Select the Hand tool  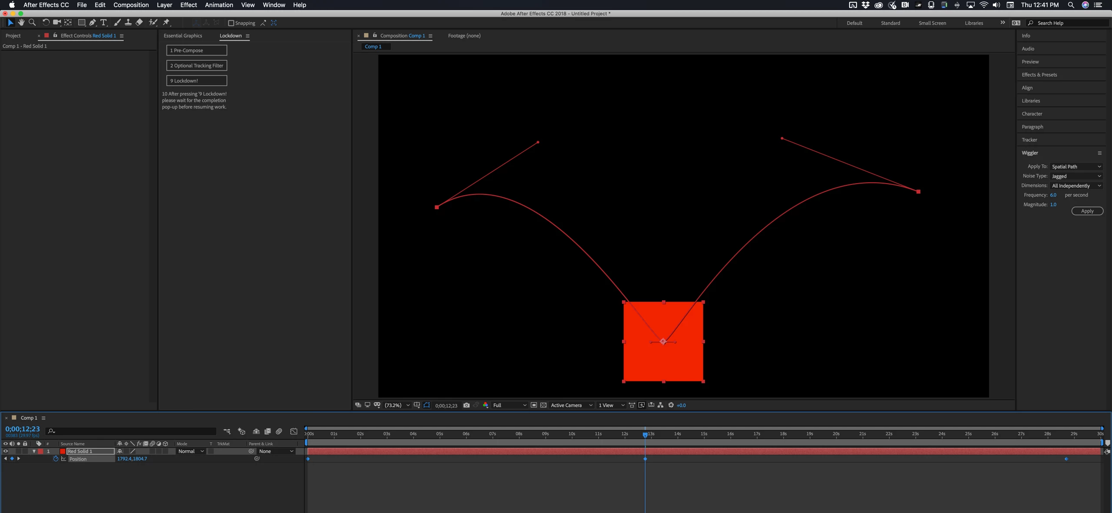point(21,23)
